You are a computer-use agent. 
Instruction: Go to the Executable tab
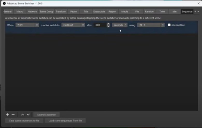99,11
